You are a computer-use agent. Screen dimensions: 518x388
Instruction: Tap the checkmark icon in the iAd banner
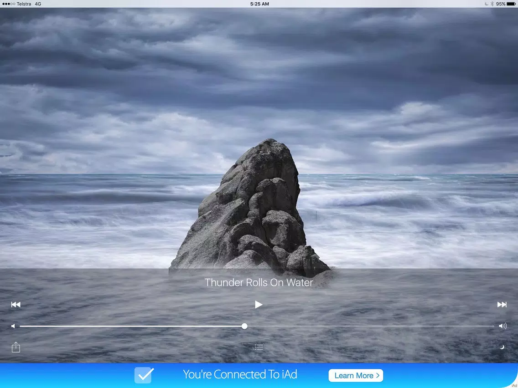click(x=144, y=375)
